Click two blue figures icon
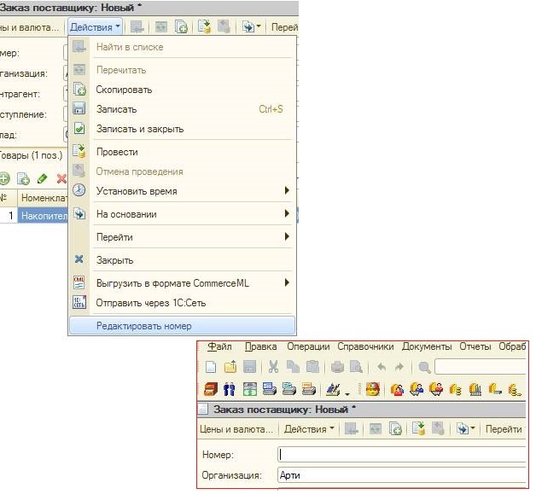536x500 pixels. [x=229, y=389]
